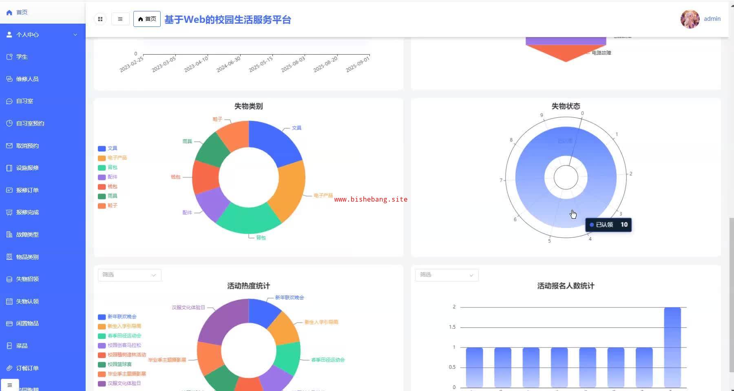
Task: Click the grid view icon in header
Action: 100,19
